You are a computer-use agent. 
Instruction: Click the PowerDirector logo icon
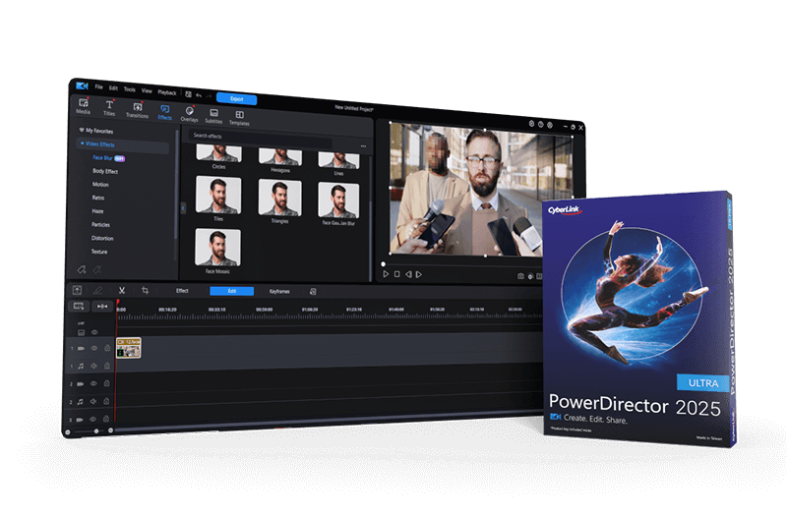coord(82,86)
